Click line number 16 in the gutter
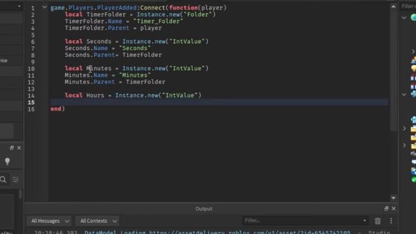 [x=31, y=109]
